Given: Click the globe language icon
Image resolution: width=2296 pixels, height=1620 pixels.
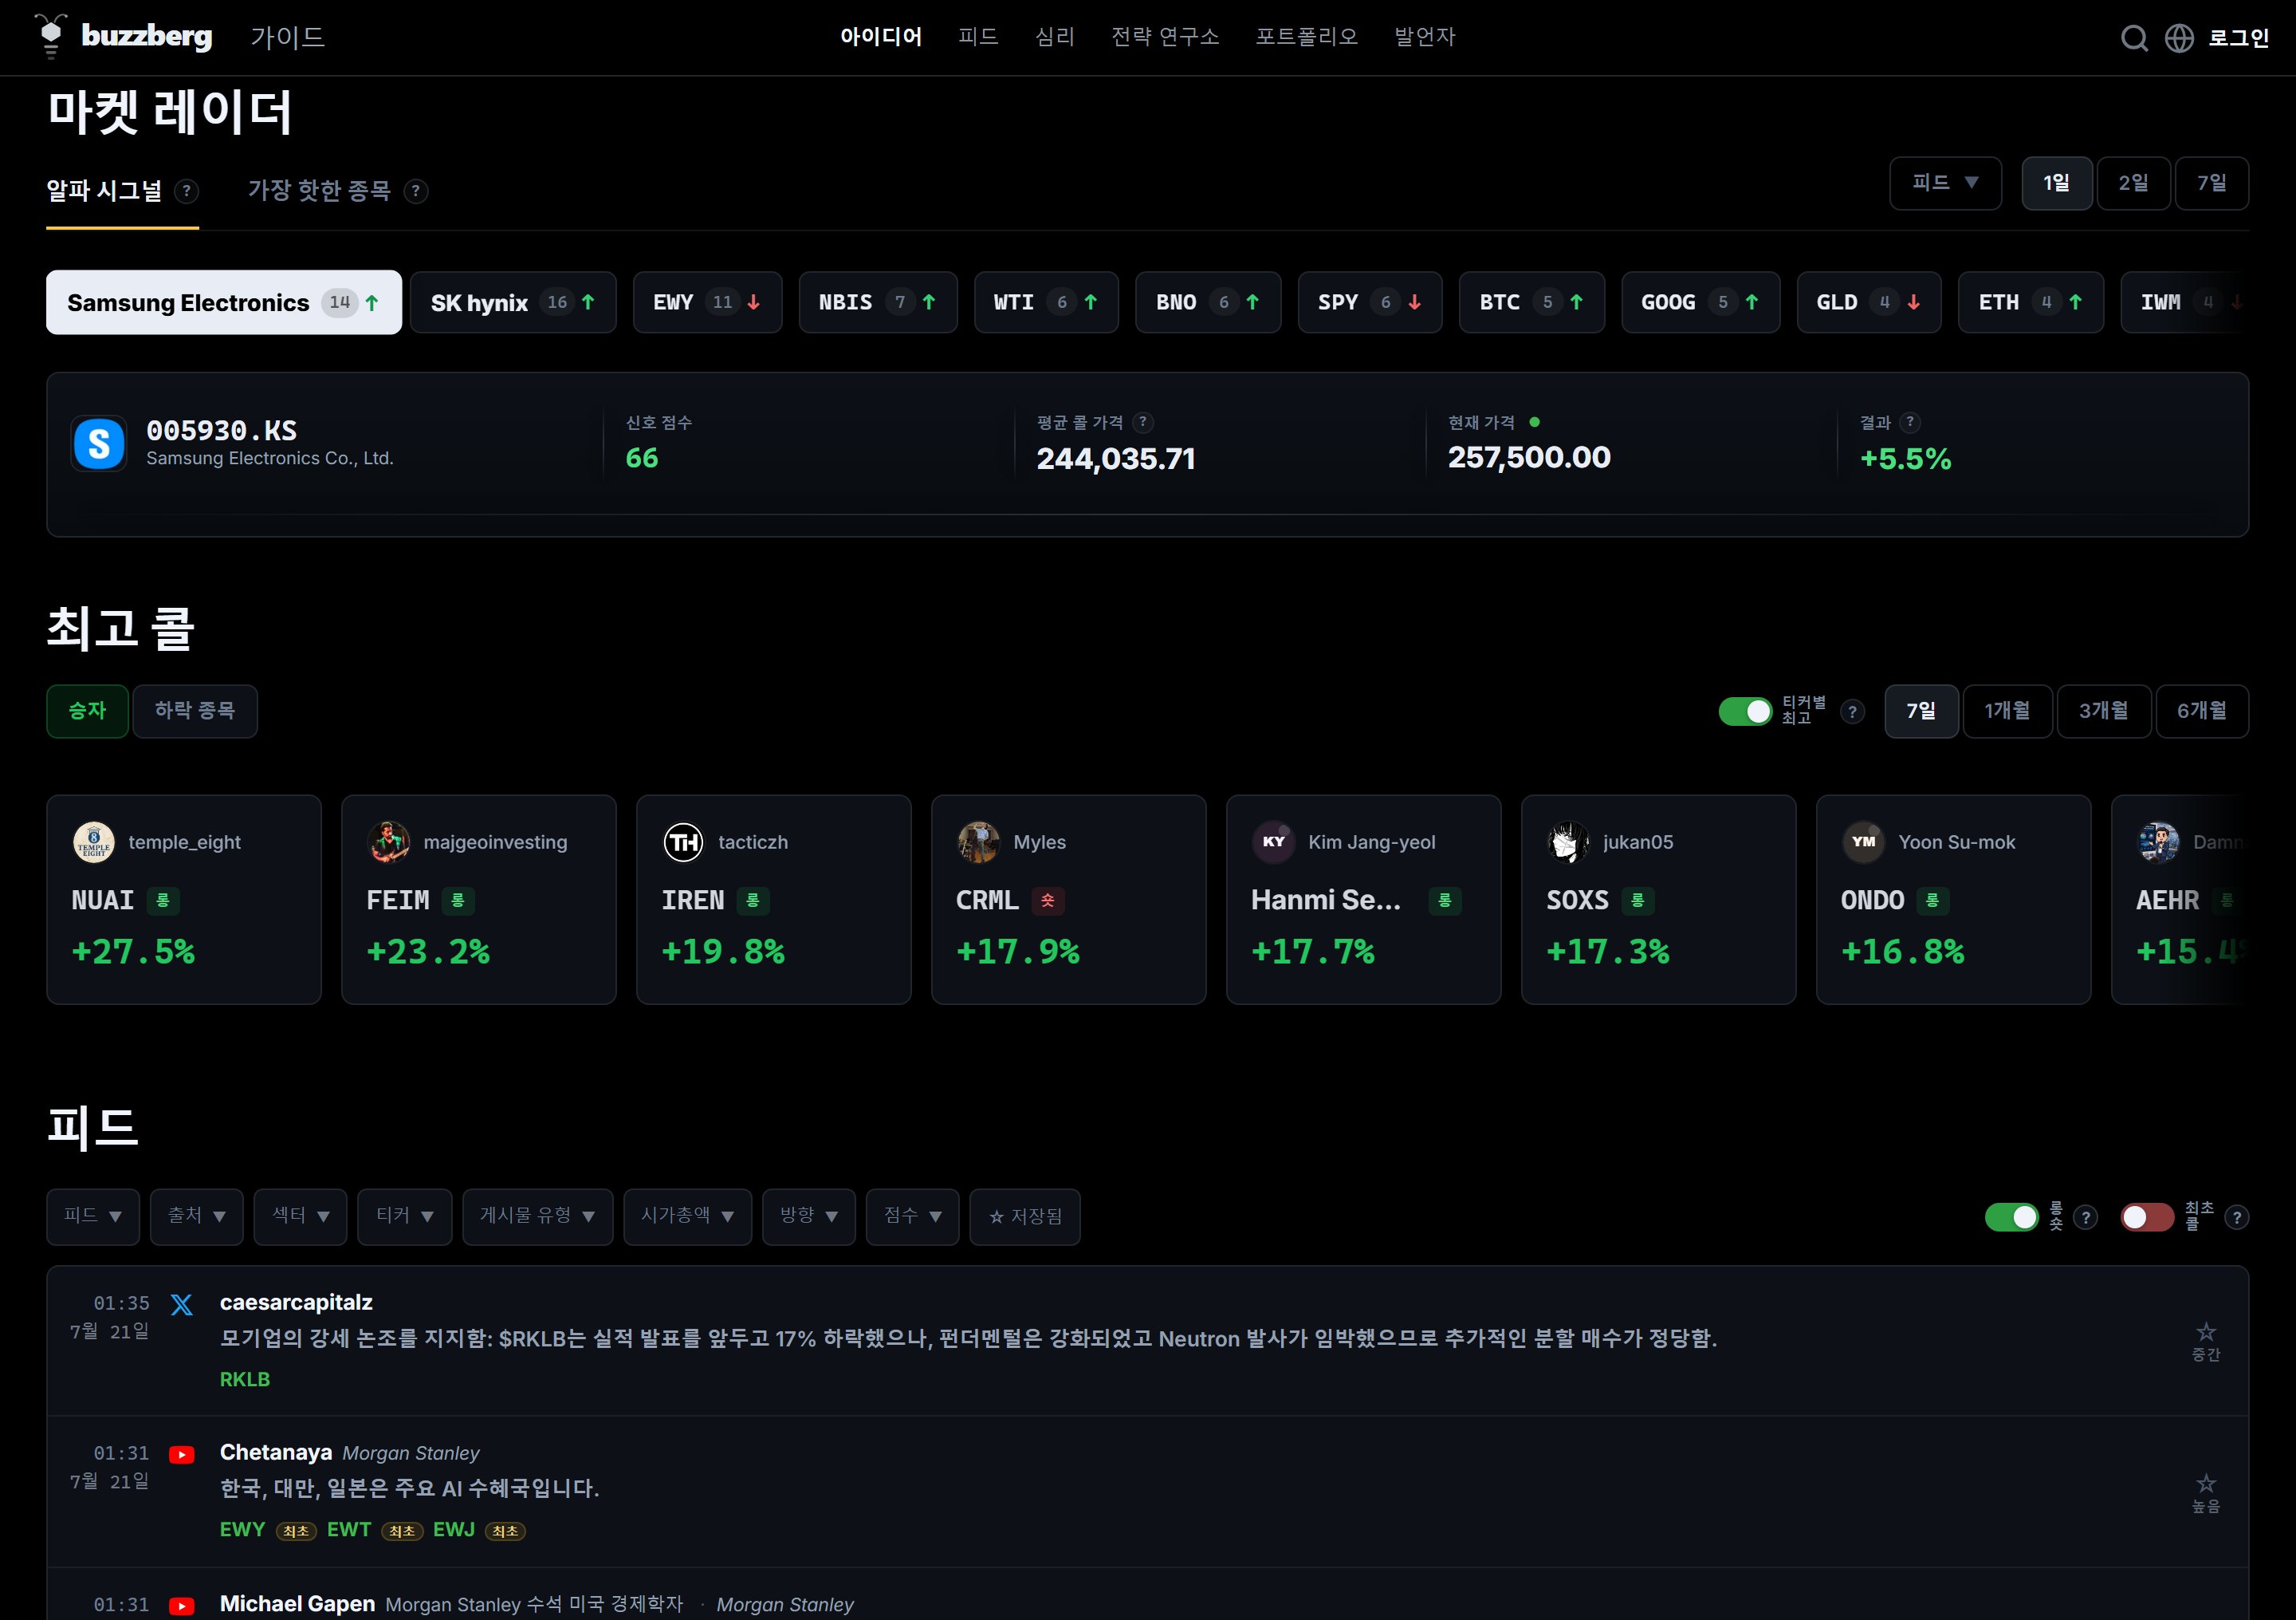Looking at the screenshot, I should click(2179, 38).
